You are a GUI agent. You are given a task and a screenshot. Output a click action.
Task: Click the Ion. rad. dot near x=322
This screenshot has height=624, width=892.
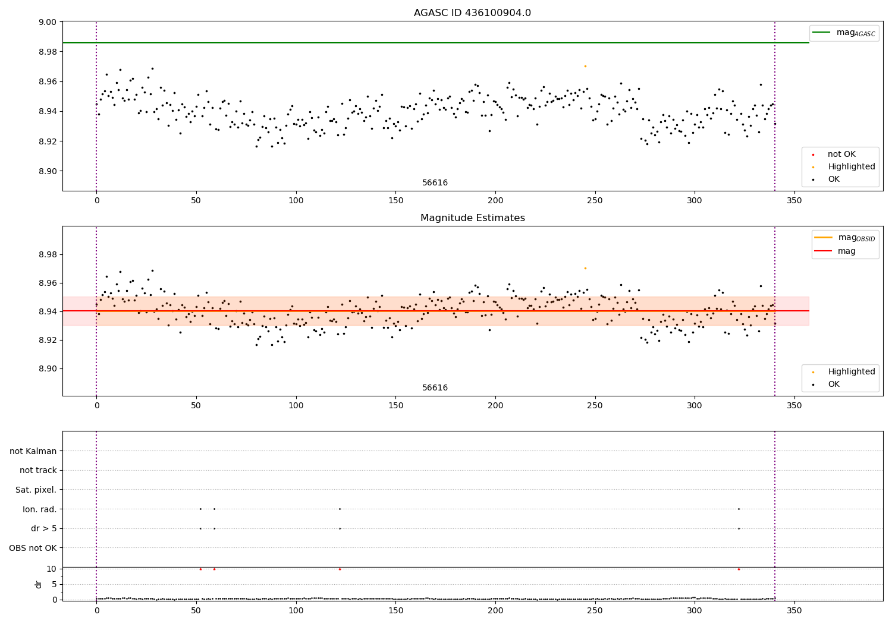pos(739,509)
